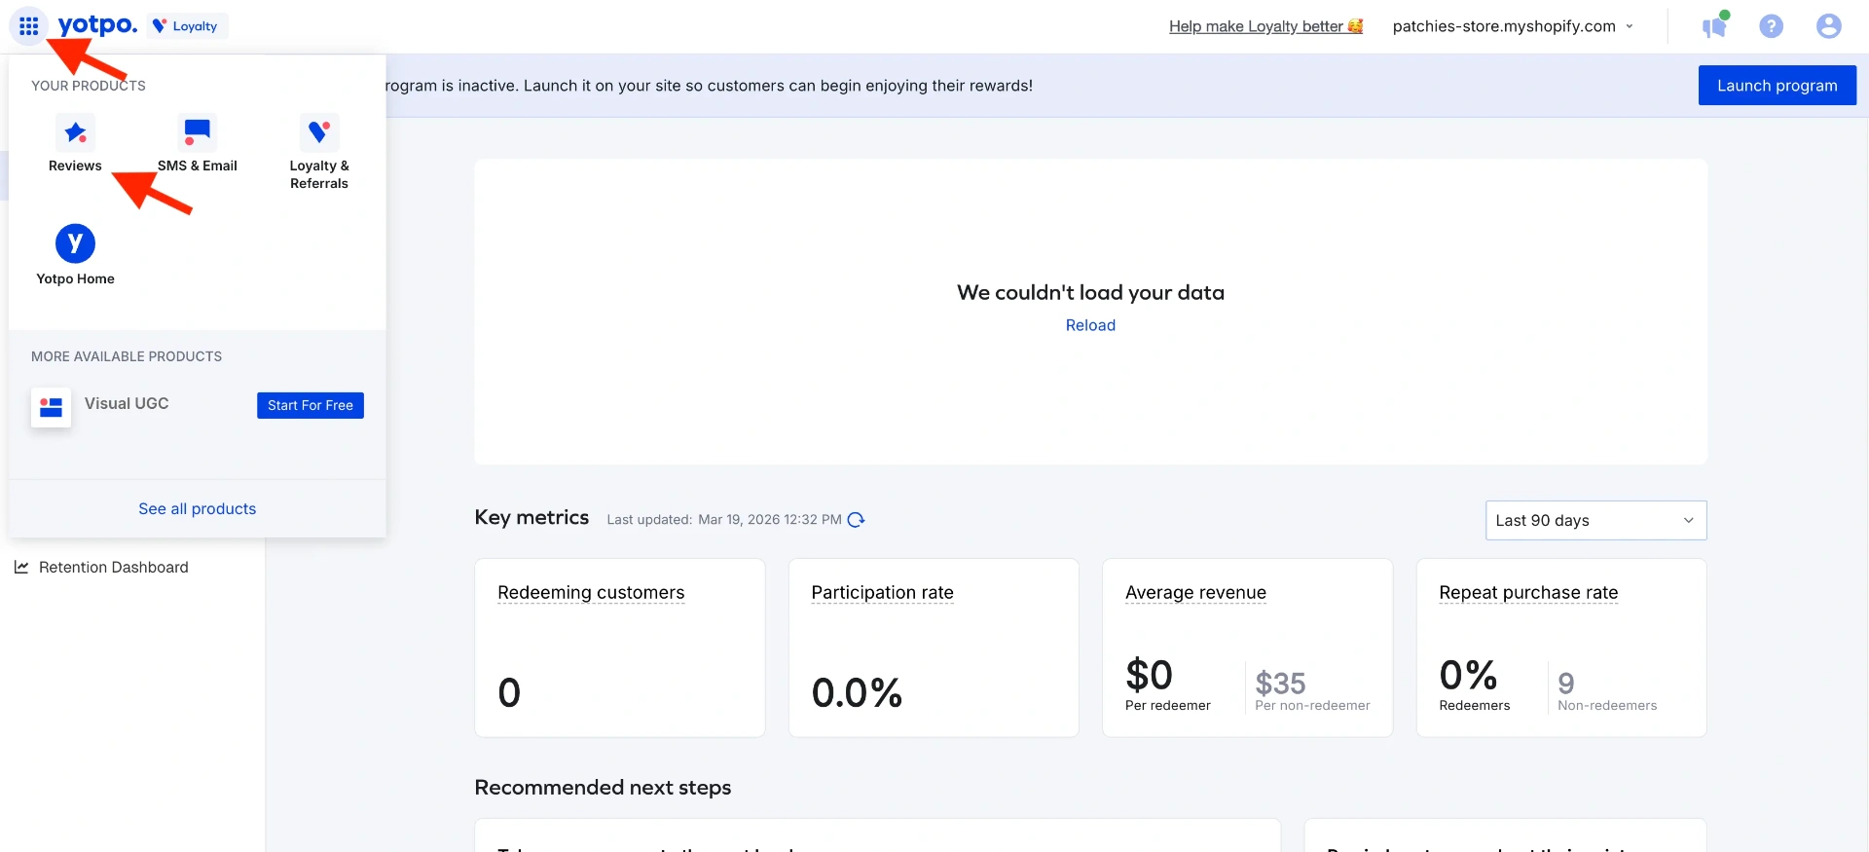
Task: Open the help question mark icon
Action: (1772, 26)
